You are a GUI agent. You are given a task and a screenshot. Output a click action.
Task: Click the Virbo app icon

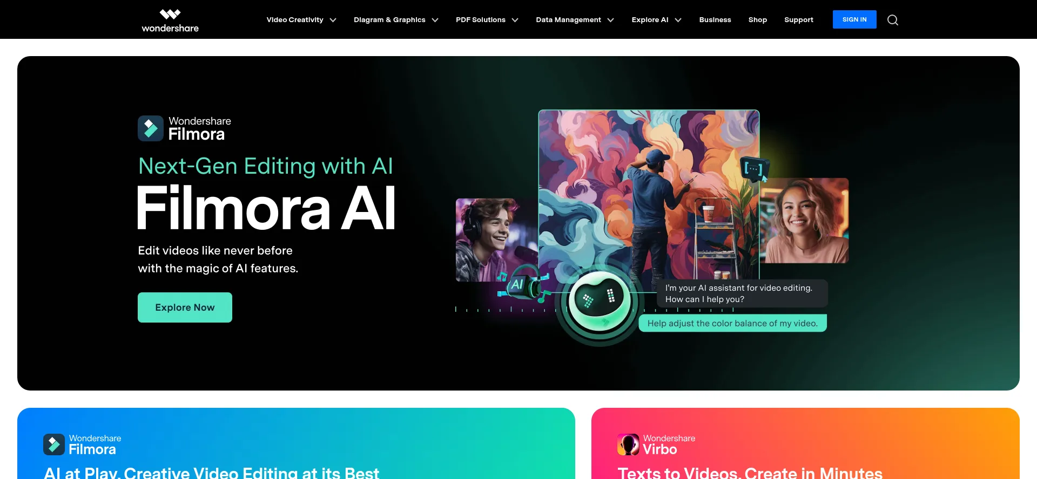click(628, 444)
